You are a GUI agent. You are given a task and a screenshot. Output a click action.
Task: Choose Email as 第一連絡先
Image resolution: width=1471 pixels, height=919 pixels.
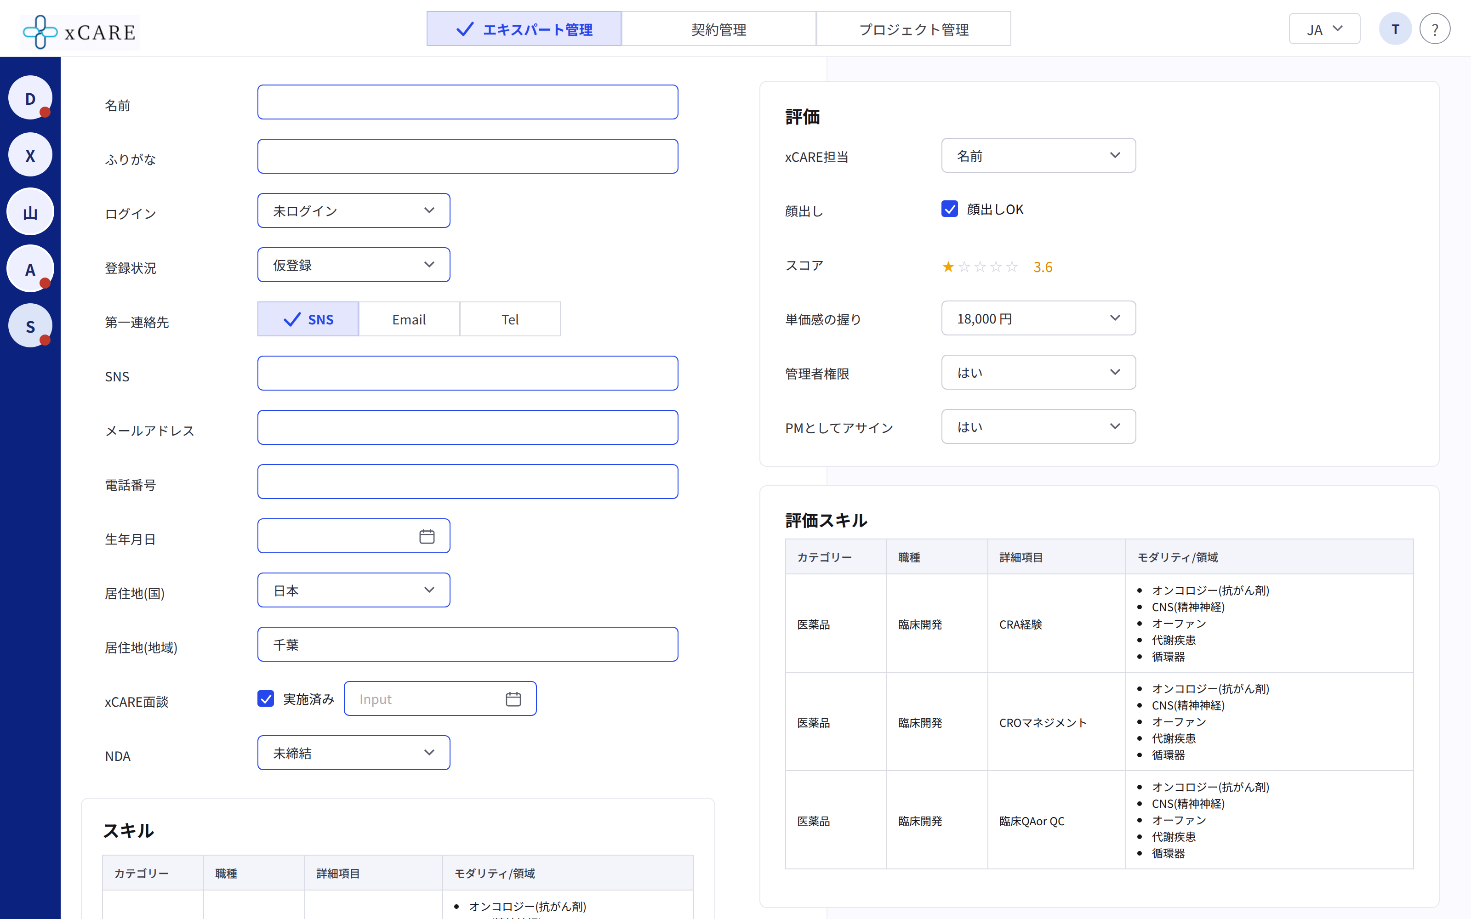(409, 319)
